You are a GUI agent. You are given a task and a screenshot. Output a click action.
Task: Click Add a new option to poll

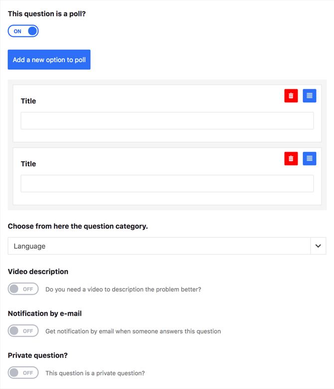click(x=49, y=59)
